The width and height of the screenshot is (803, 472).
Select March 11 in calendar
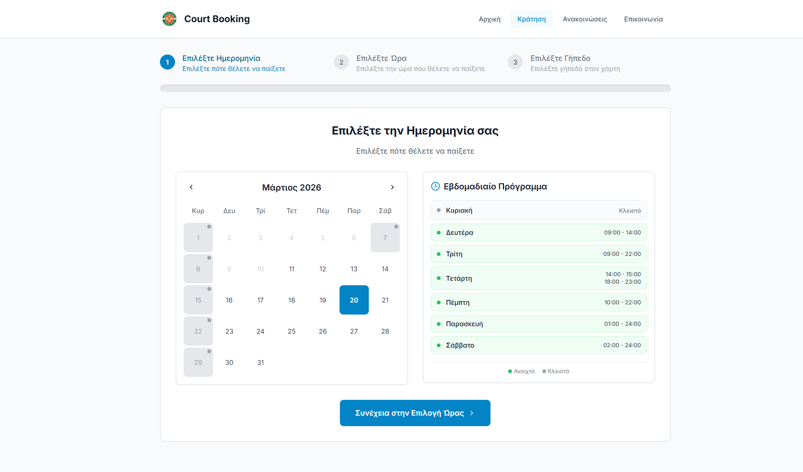click(291, 269)
